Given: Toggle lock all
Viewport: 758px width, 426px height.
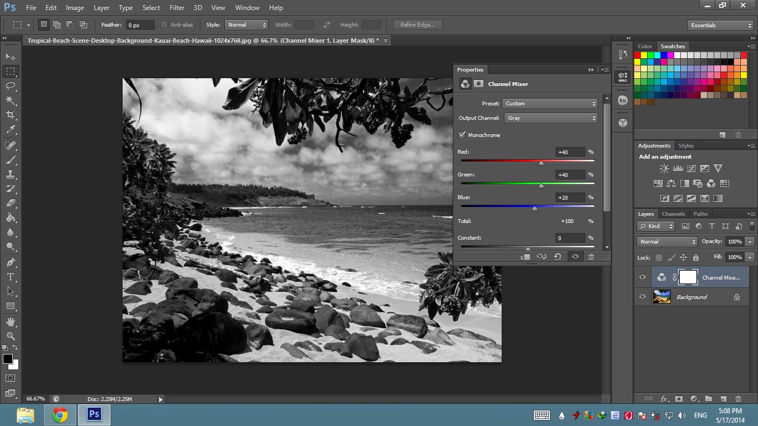Looking at the screenshot, I should tap(695, 257).
